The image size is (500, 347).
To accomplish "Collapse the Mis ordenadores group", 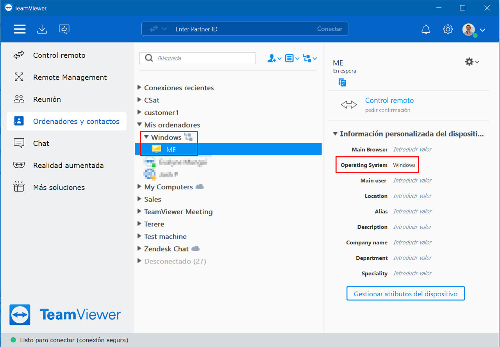I will coord(139,125).
